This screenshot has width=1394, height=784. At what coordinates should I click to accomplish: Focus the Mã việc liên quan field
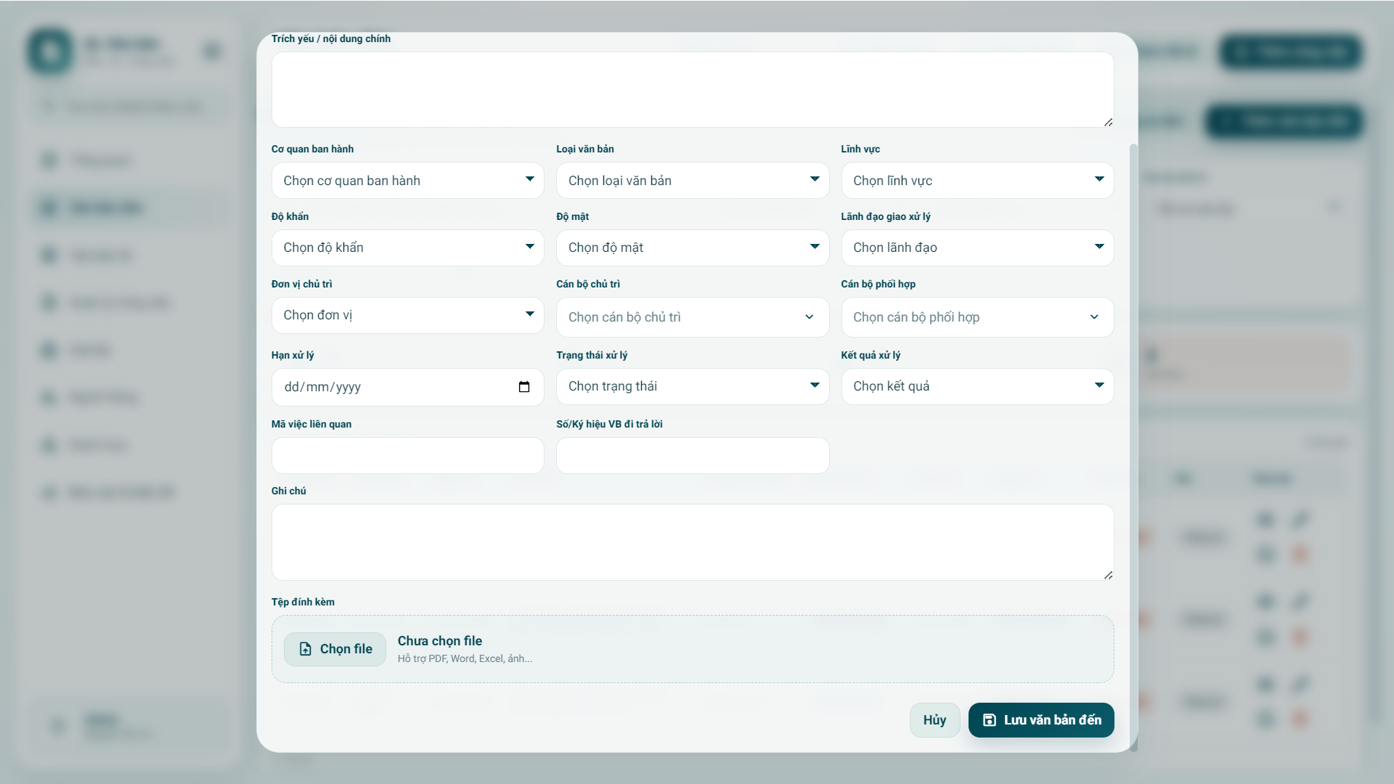pyautogui.click(x=407, y=455)
